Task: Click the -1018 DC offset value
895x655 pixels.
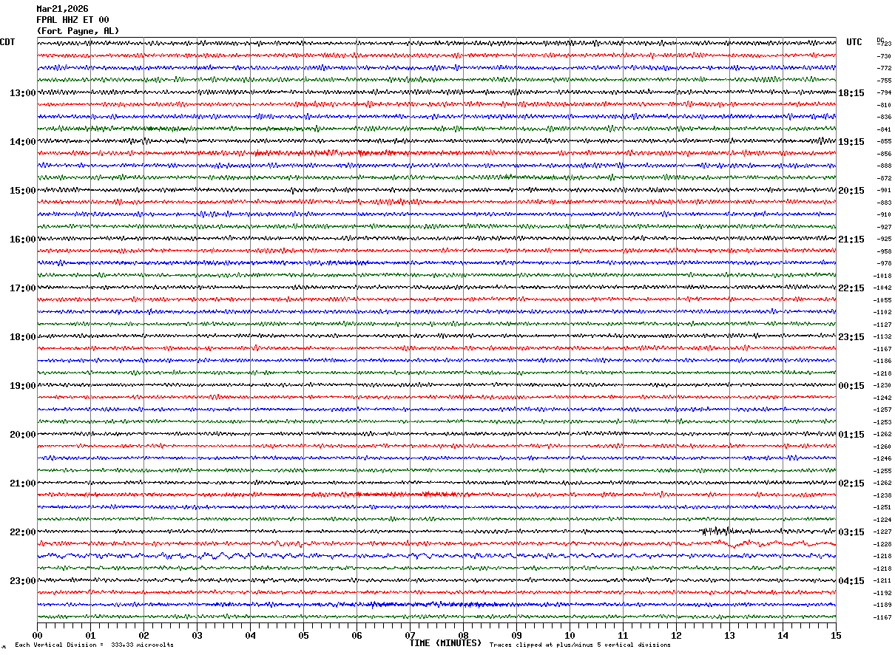Action: pos(882,276)
